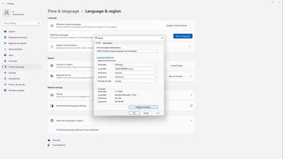
Task: Click the Gaming controller icon
Action: pyautogui.click(x=5, y=72)
